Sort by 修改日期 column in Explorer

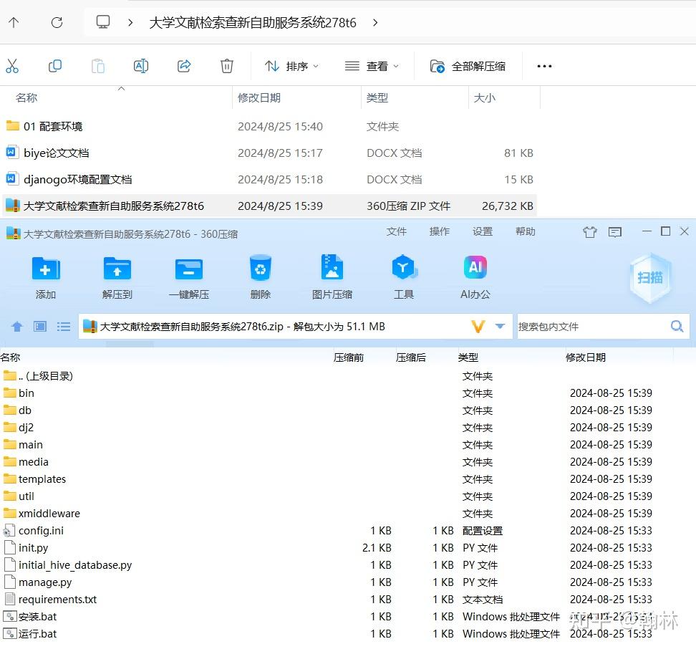click(x=259, y=97)
